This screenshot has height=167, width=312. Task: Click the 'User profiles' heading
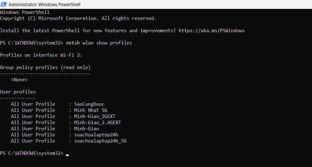click(x=18, y=92)
